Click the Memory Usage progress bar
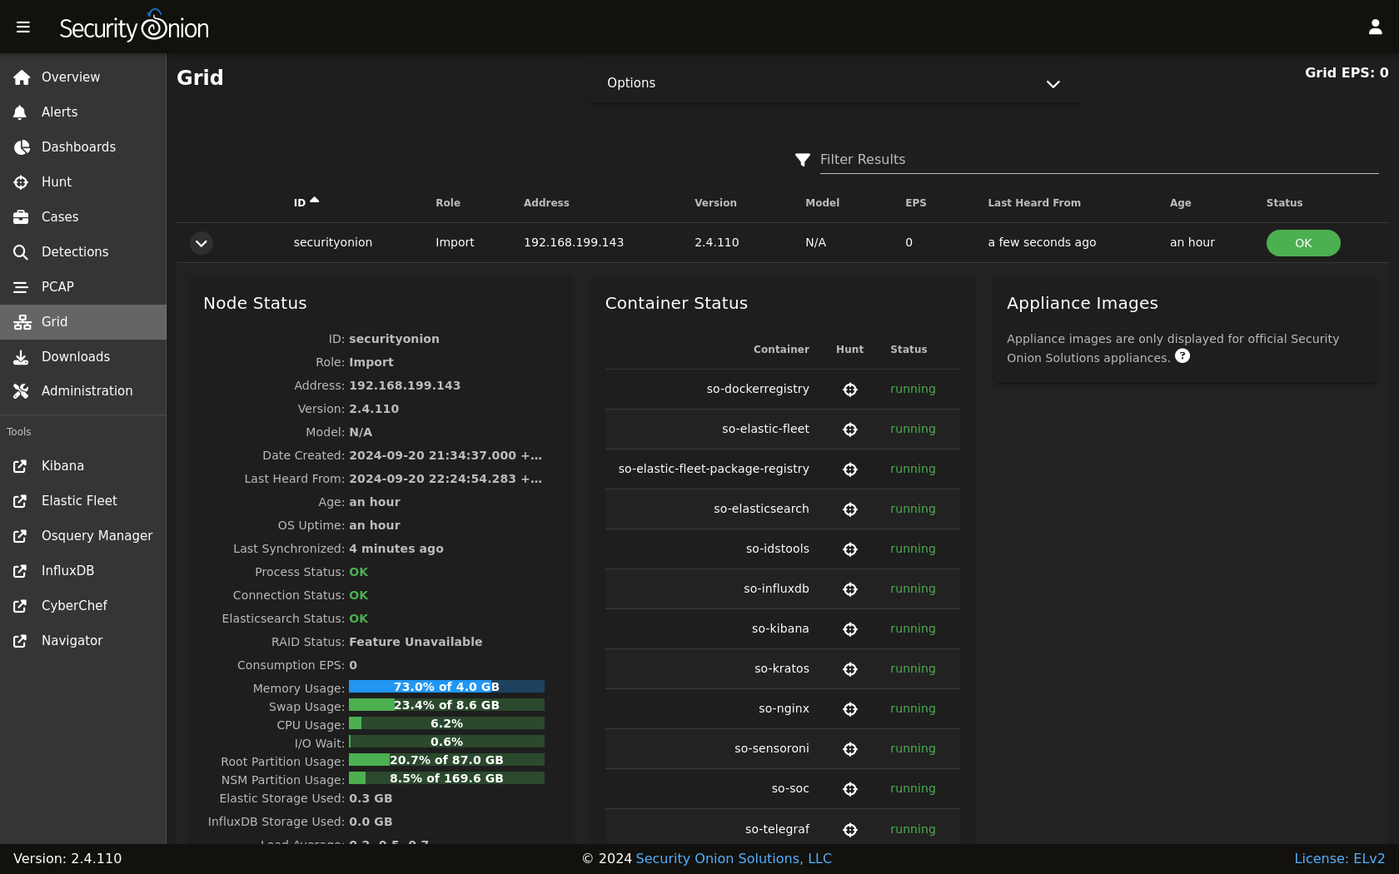 click(446, 687)
